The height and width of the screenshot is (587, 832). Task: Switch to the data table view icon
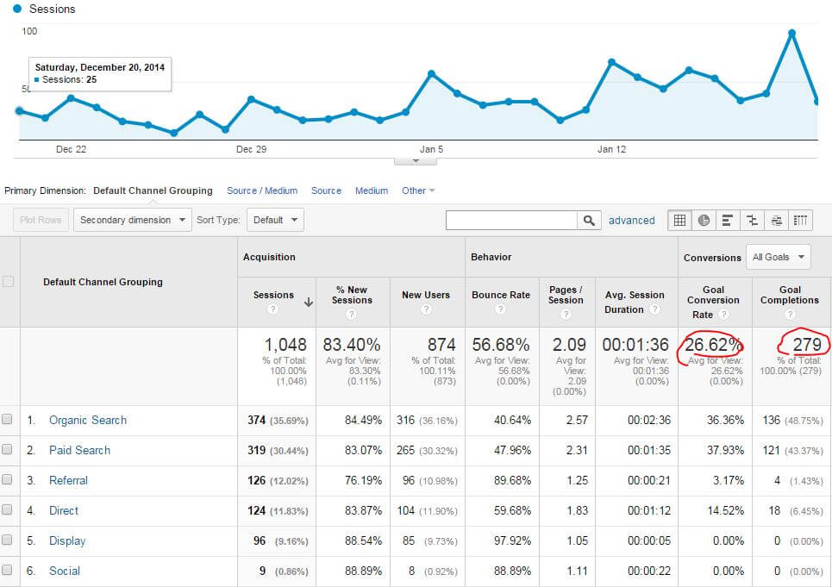[x=680, y=220]
